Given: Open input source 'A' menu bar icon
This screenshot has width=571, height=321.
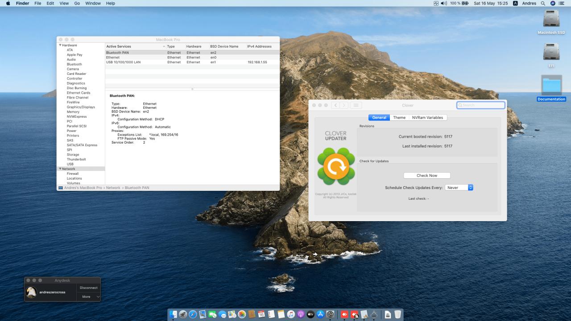Looking at the screenshot, I should 515,3.
